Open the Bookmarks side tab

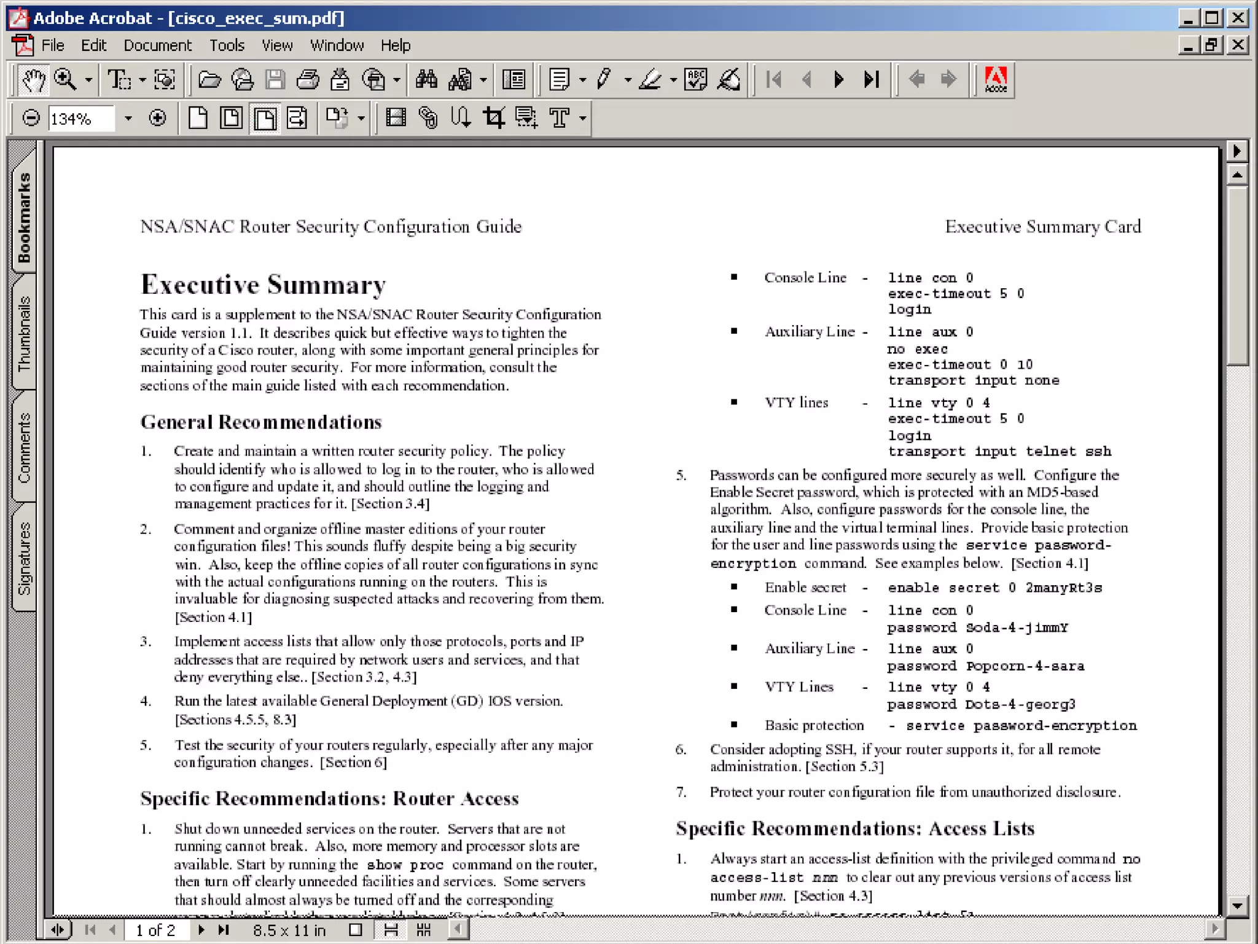[24, 218]
